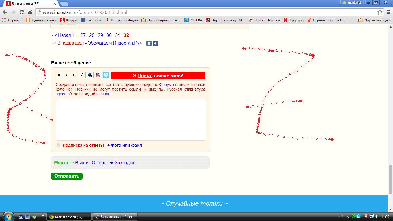Show hidden system tray icons arrow

coord(348,216)
